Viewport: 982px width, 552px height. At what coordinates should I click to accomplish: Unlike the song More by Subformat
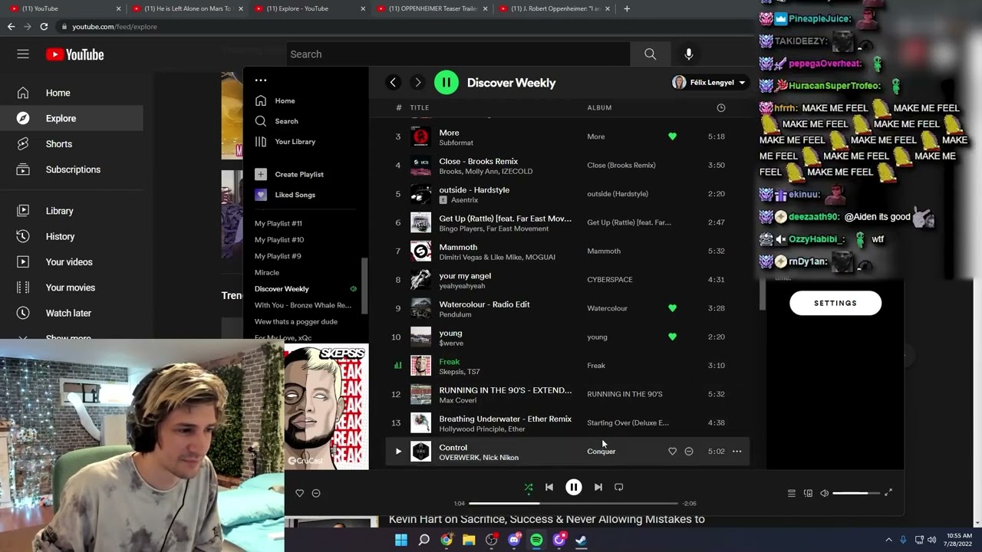point(672,136)
